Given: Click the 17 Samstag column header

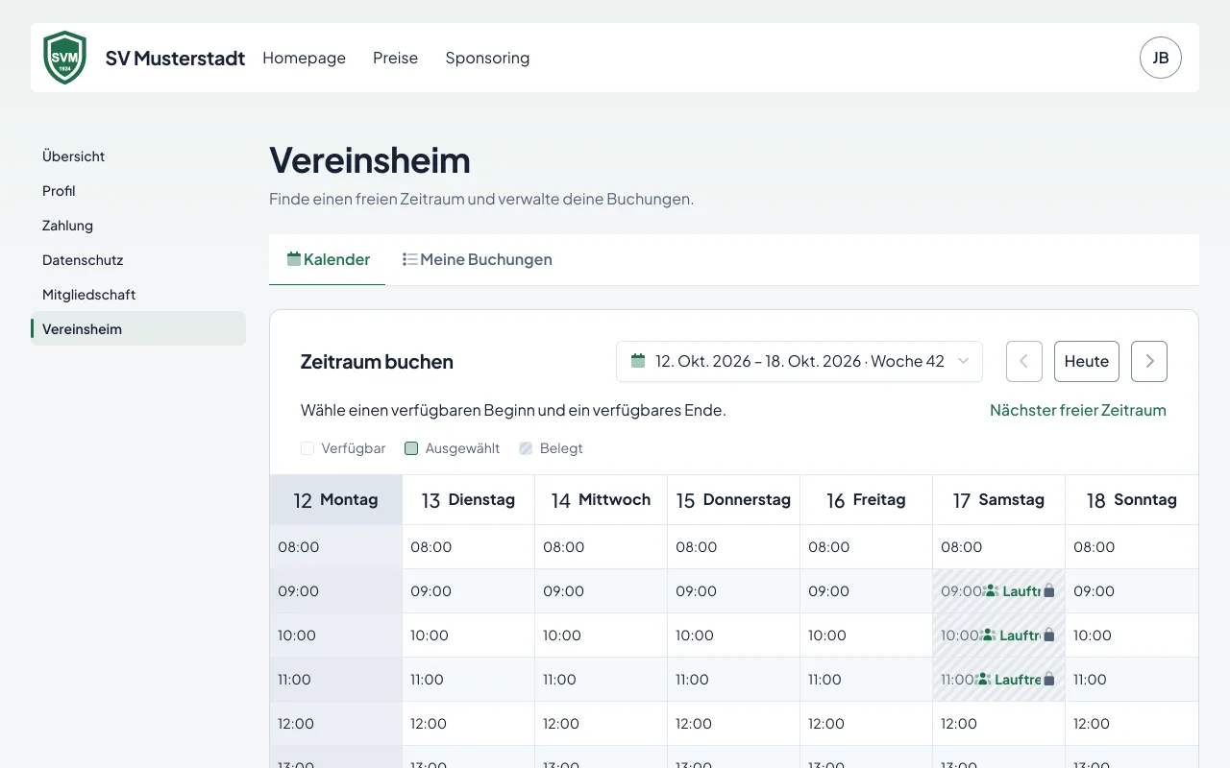Looking at the screenshot, I should click(999, 500).
